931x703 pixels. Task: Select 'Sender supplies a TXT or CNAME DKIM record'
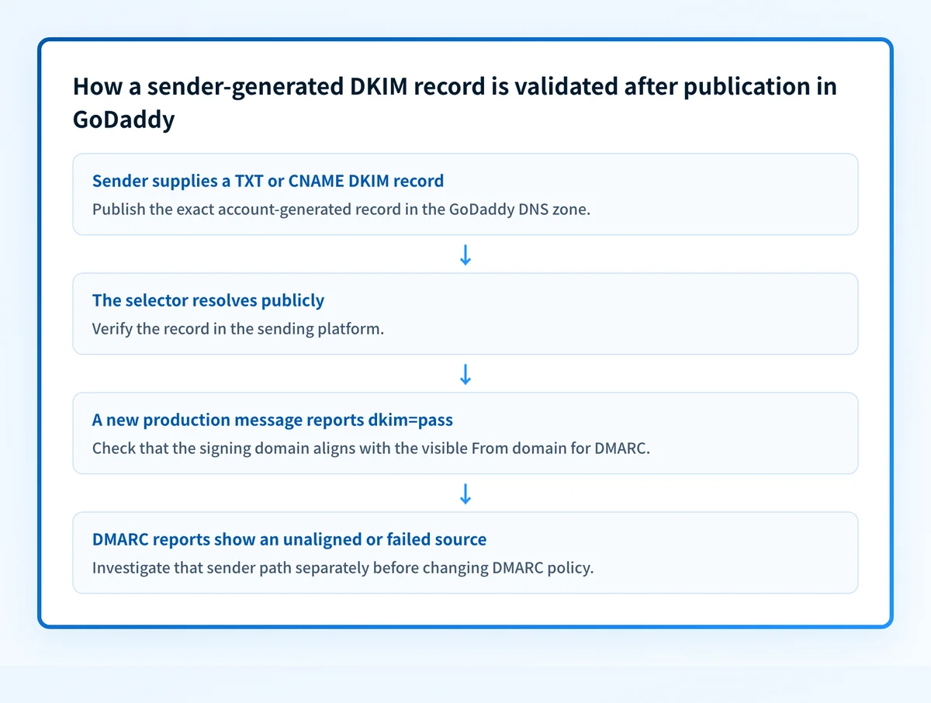click(x=268, y=181)
